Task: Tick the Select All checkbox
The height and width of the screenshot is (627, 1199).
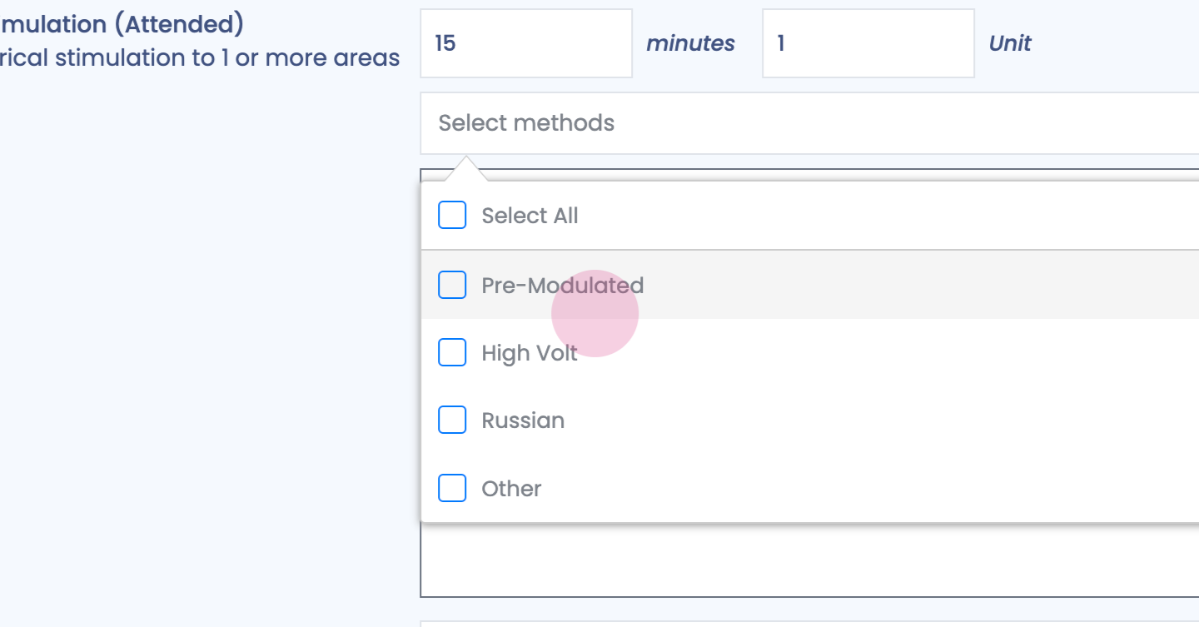Action: click(x=452, y=216)
